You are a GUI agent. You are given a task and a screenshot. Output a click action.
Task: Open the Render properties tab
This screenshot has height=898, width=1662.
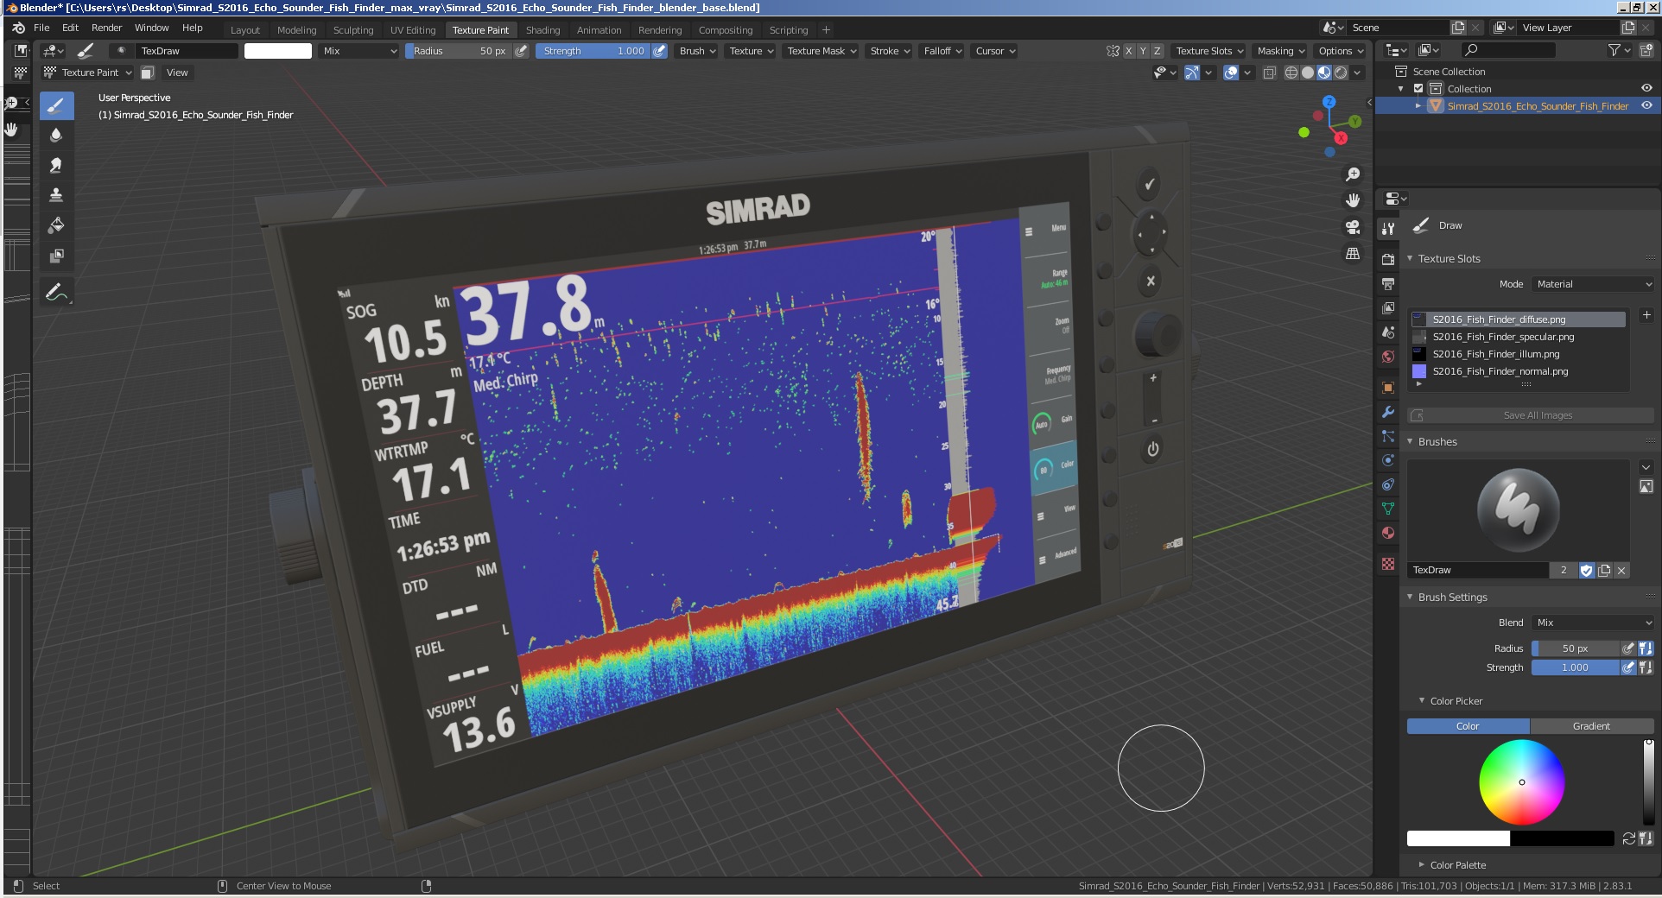1388,259
